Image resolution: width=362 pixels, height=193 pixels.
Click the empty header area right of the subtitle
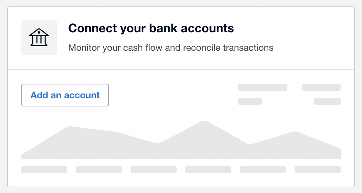312,48
